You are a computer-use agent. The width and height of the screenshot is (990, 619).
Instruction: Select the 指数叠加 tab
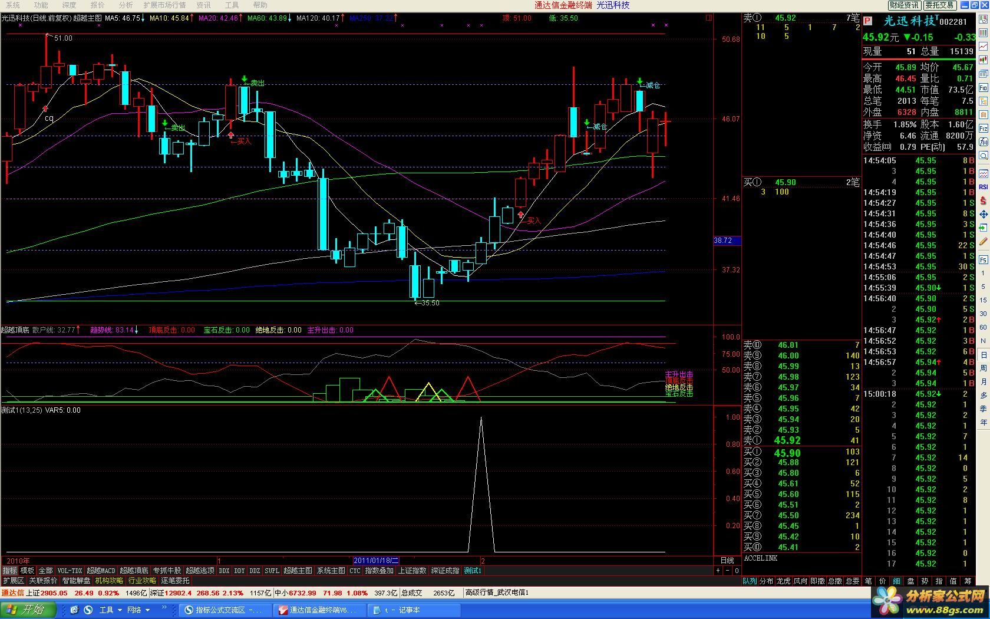click(x=379, y=571)
